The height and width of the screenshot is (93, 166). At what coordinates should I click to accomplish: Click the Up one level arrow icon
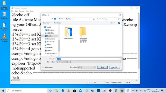[52, 19]
